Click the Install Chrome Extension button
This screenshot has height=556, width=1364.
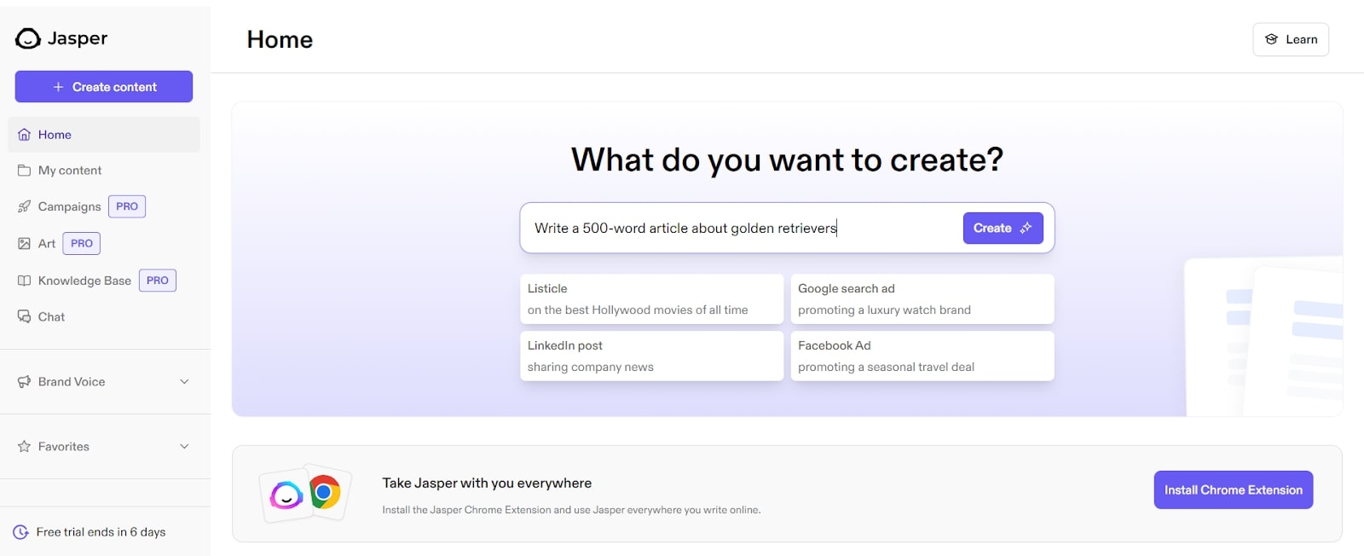1233,490
